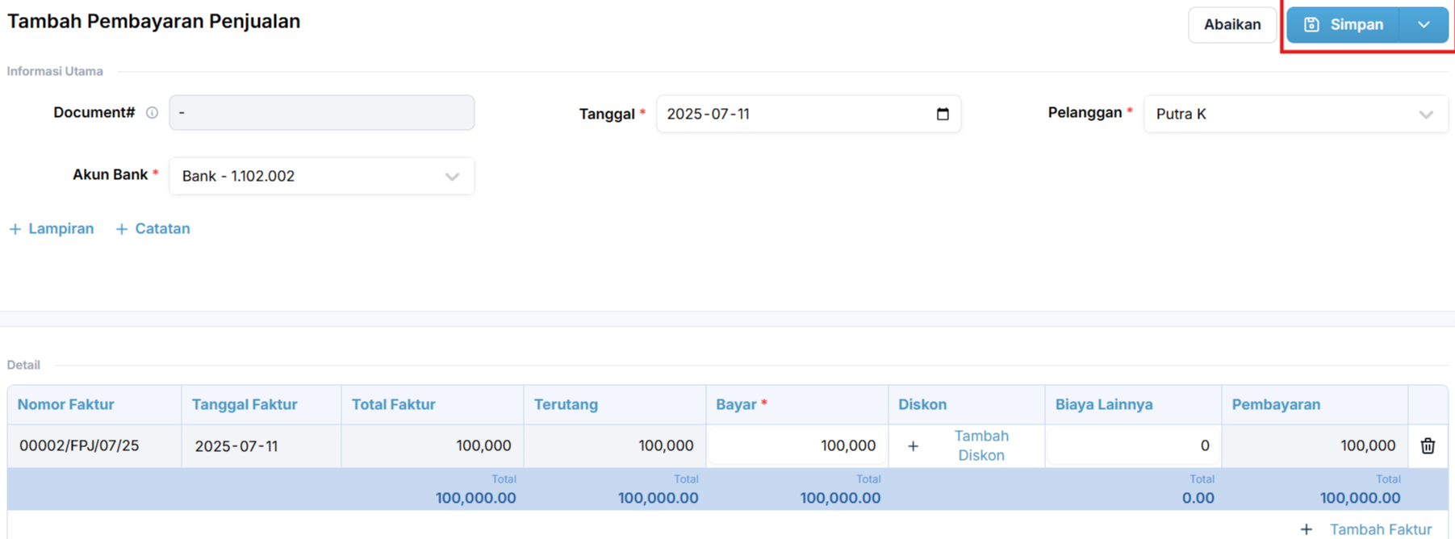The height and width of the screenshot is (539, 1455).
Task: Click the Total Faktur sum 100,000.00
Action: (x=475, y=498)
